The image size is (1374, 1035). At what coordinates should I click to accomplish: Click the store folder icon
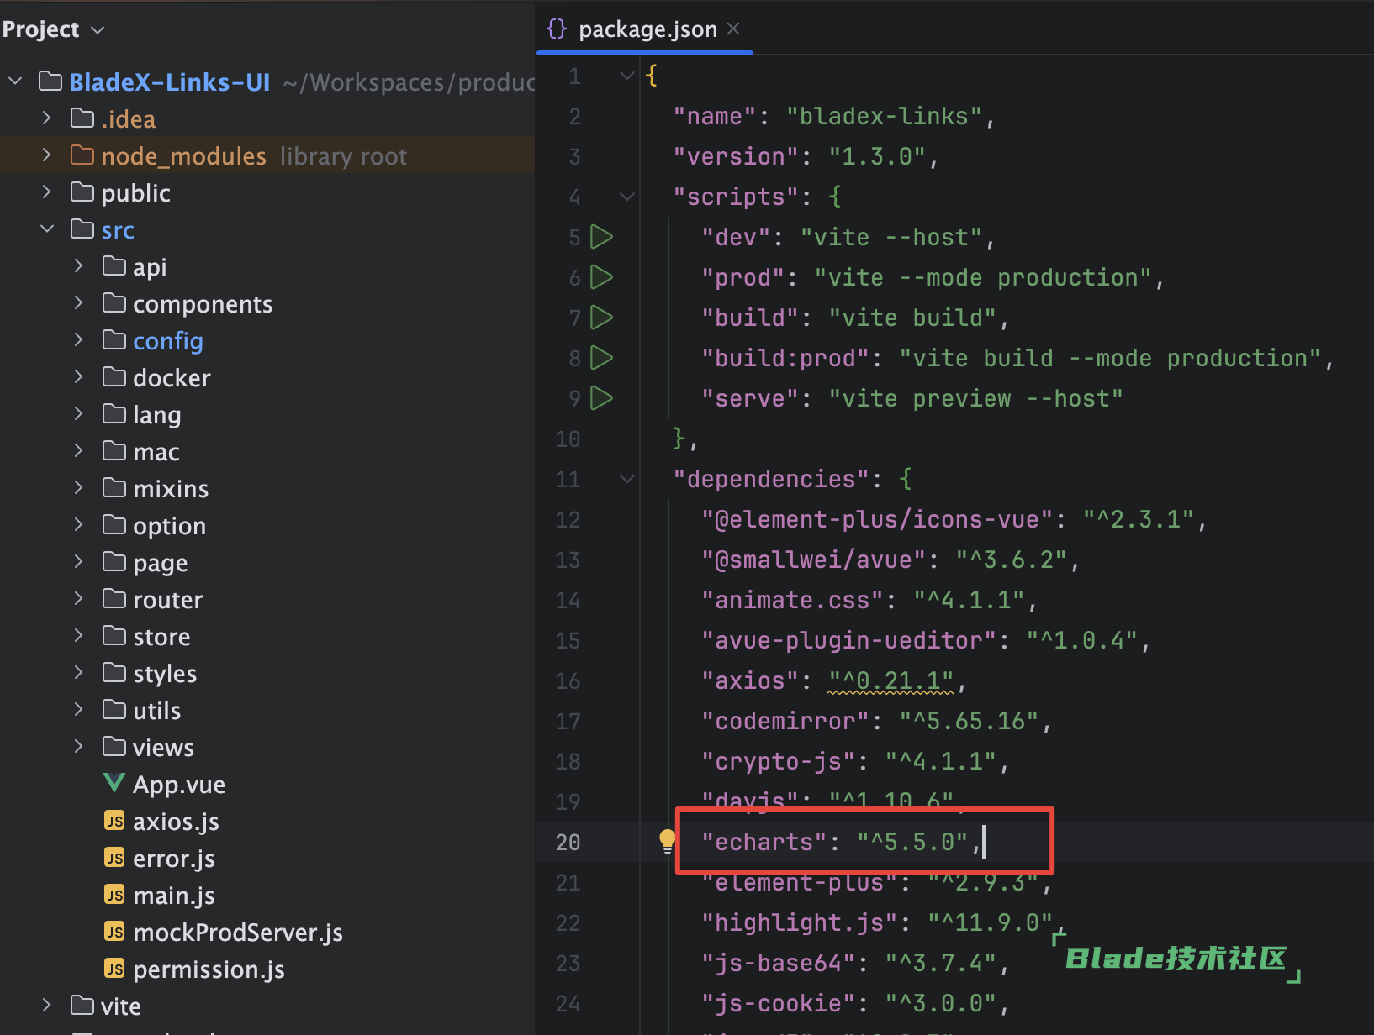[x=114, y=636]
